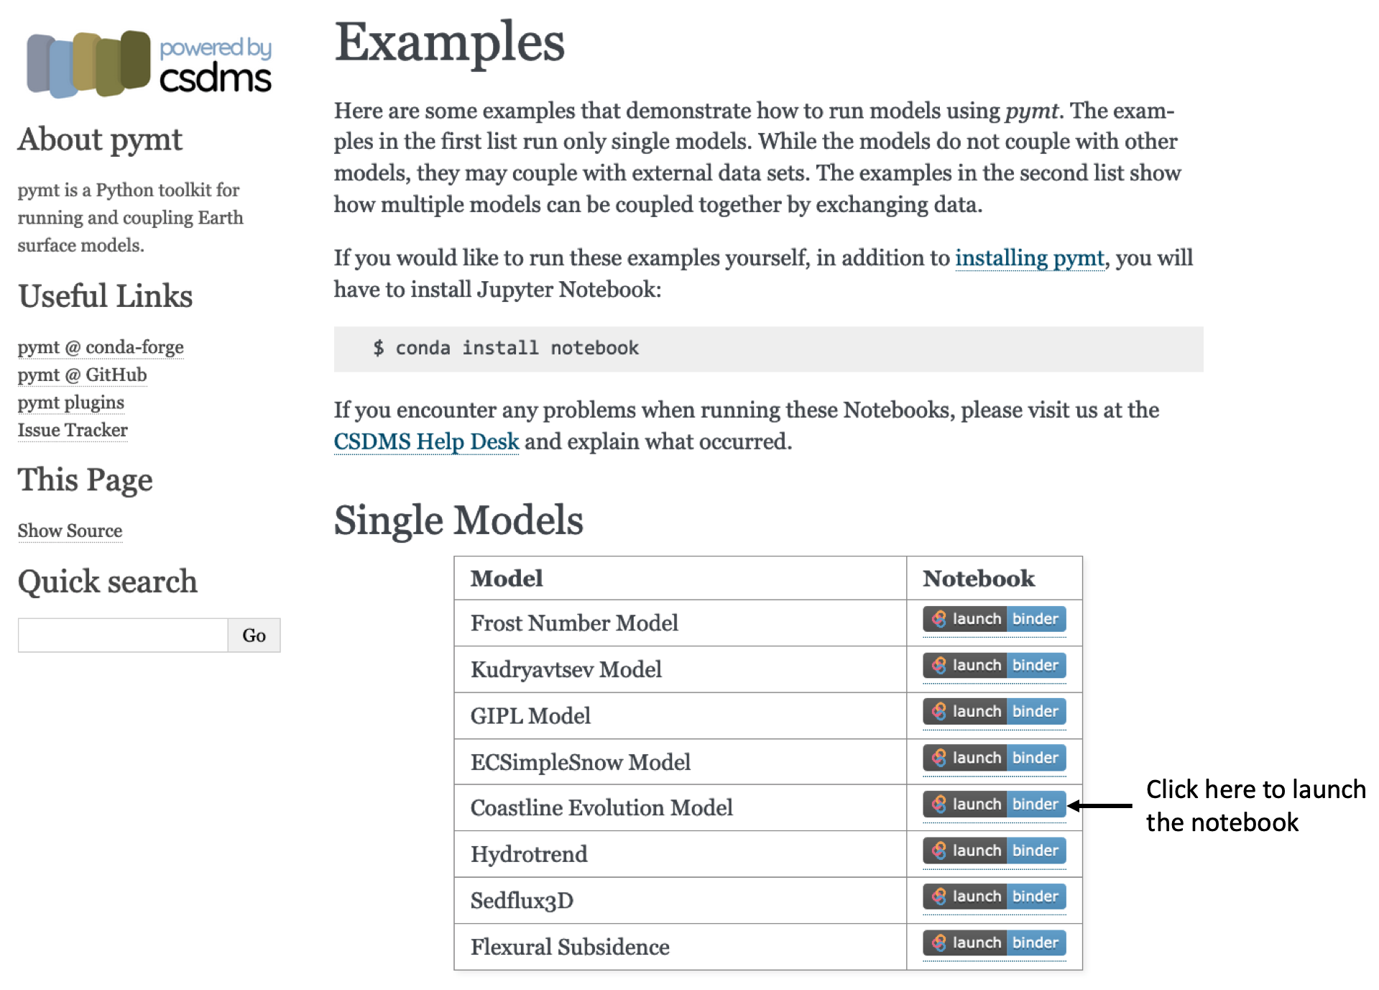Launch binder for Hydrotrend notebook

pos(994,851)
